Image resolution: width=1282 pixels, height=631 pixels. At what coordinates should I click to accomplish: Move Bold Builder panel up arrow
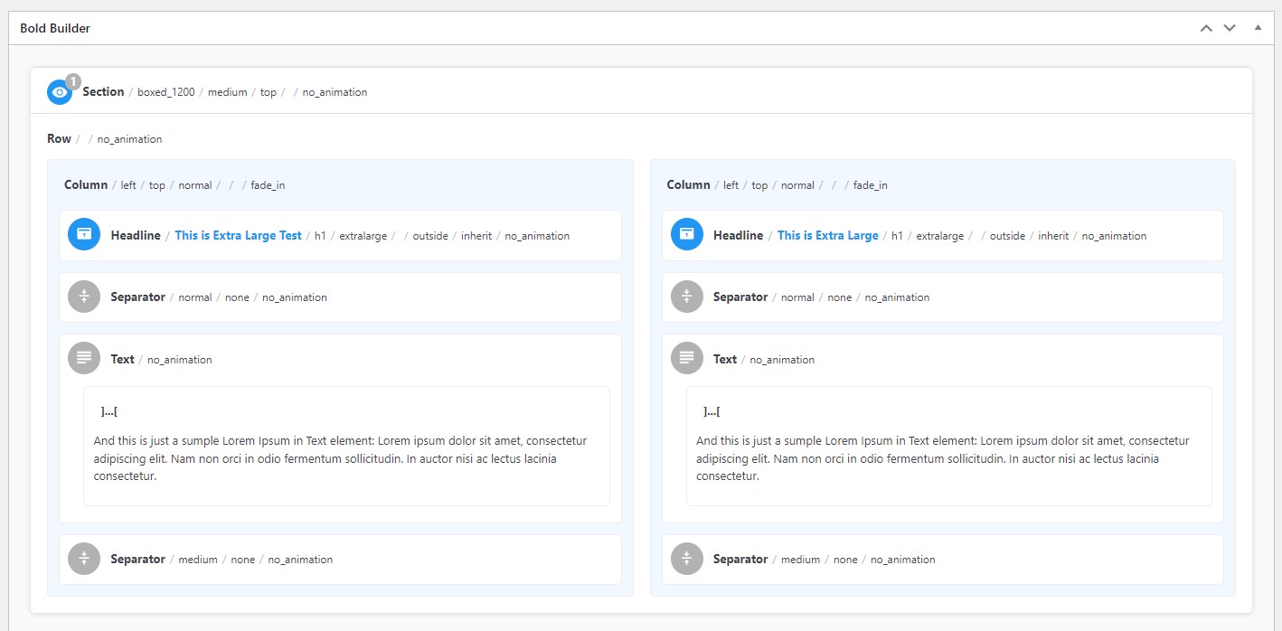1206,28
